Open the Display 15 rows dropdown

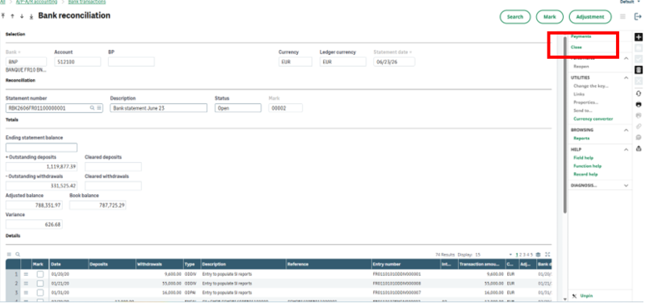pos(510,255)
